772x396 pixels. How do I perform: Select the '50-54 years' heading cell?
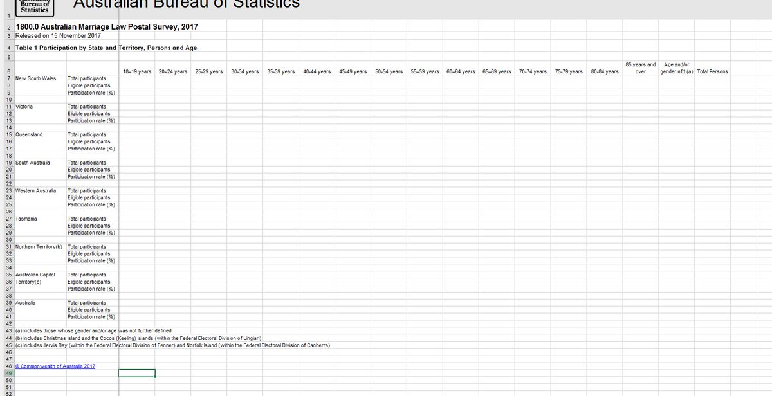[389, 71]
